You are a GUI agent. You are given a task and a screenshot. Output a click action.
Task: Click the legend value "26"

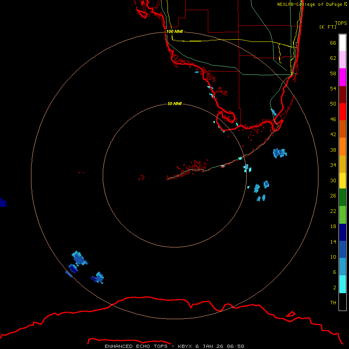click(x=333, y=196)
